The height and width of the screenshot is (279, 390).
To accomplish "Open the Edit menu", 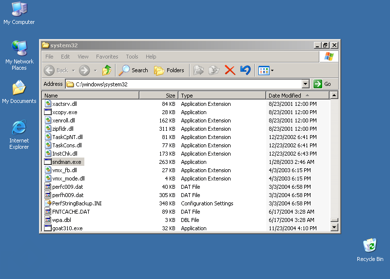I will coord(65,57).
